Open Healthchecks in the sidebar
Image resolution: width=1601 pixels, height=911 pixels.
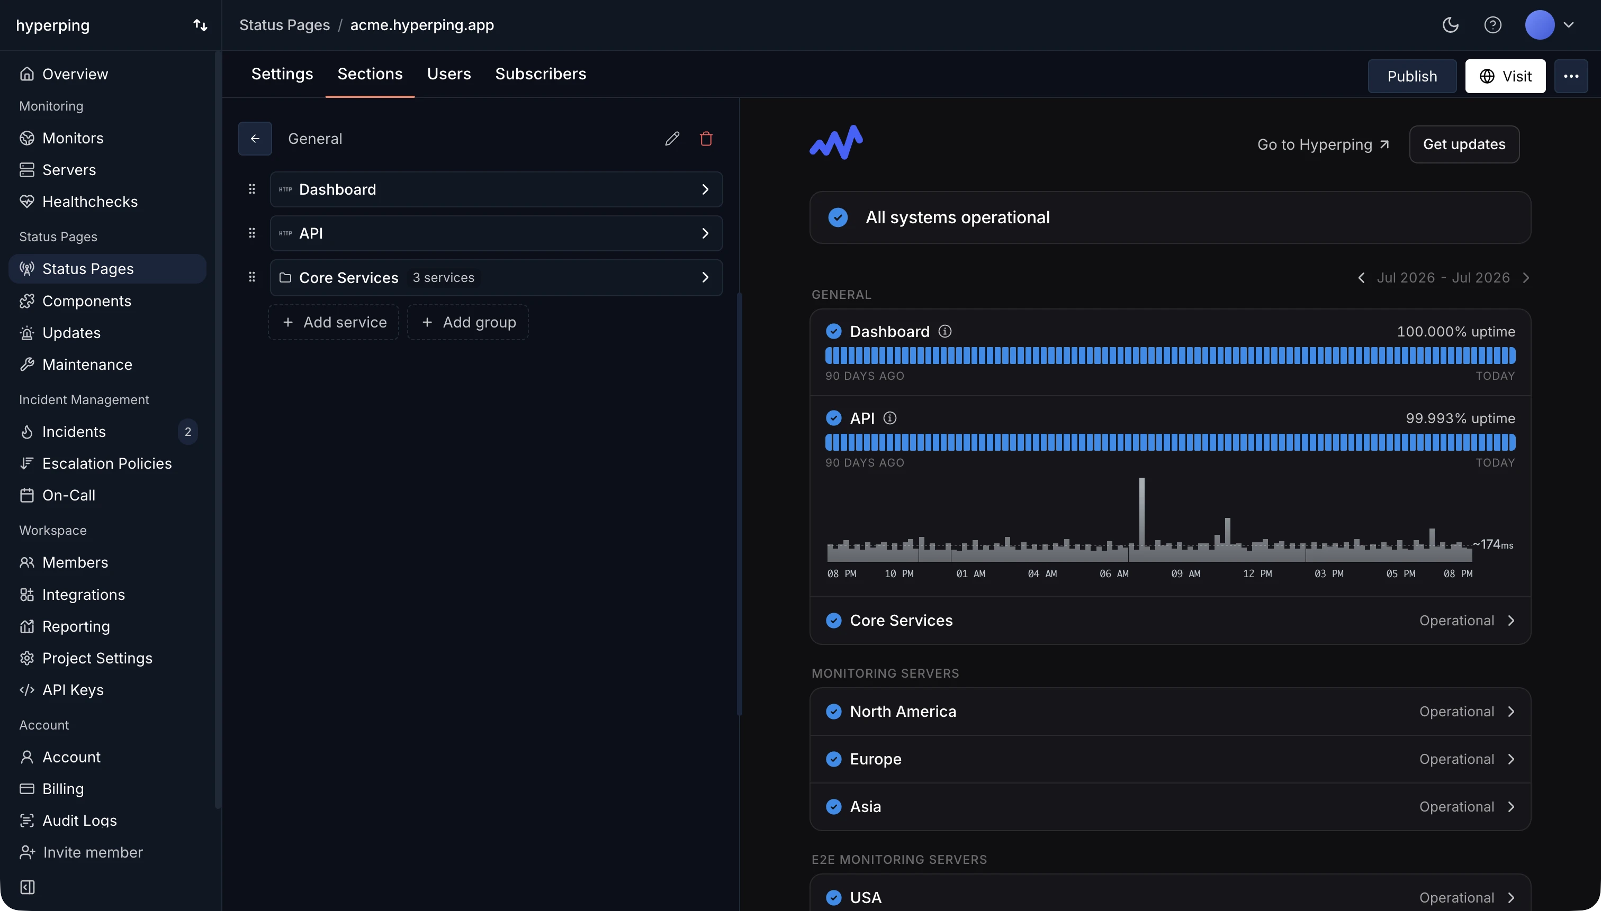107,202
